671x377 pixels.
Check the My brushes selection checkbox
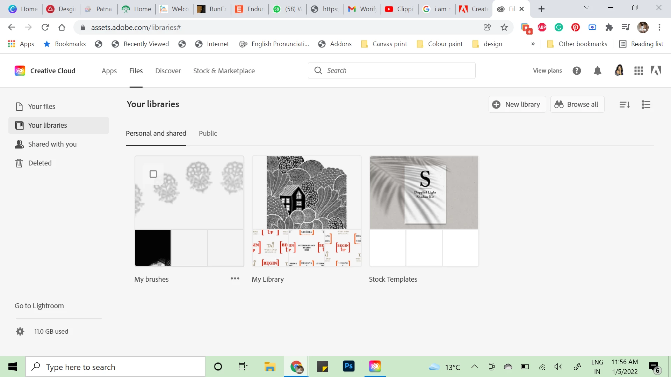pyautogui.click(x=153, y=174)
